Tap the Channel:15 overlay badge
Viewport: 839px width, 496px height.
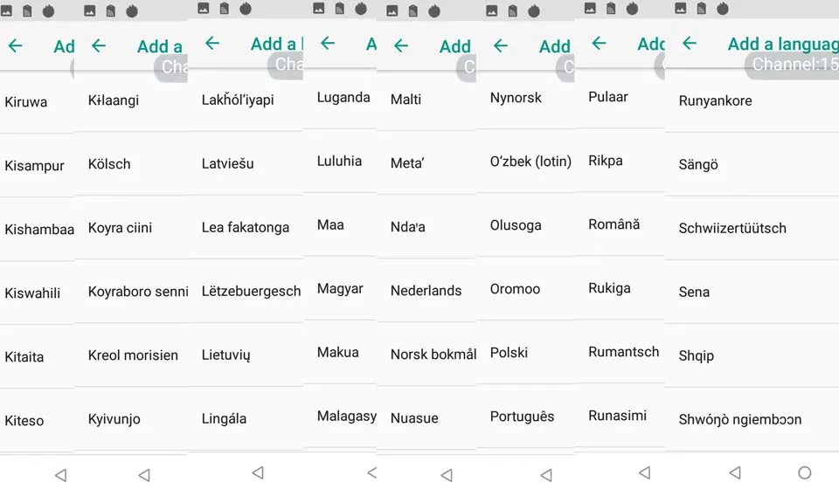point(792,65)
